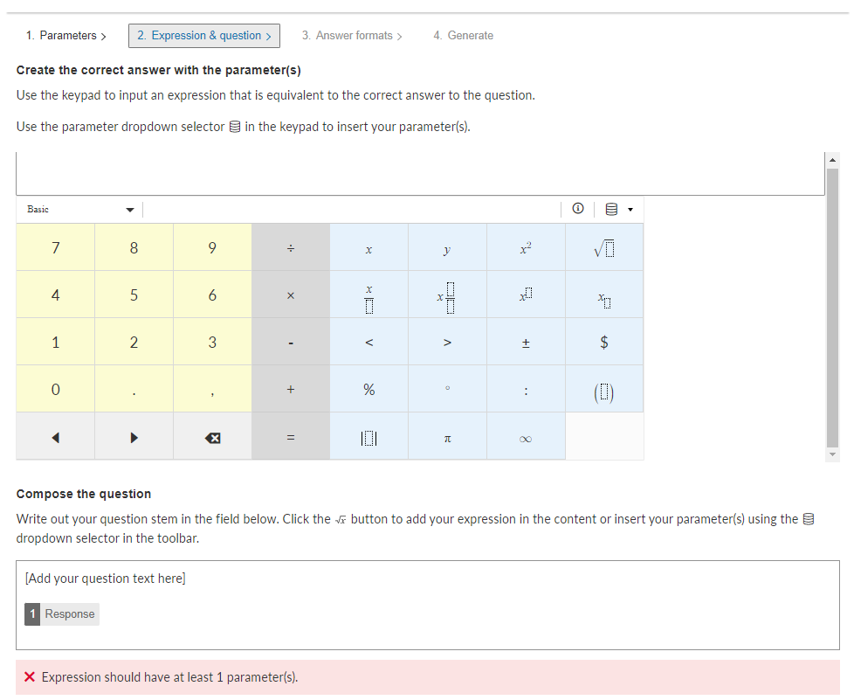Insert the square root symbol
This screenshot has height=700, width=854.
604,248
